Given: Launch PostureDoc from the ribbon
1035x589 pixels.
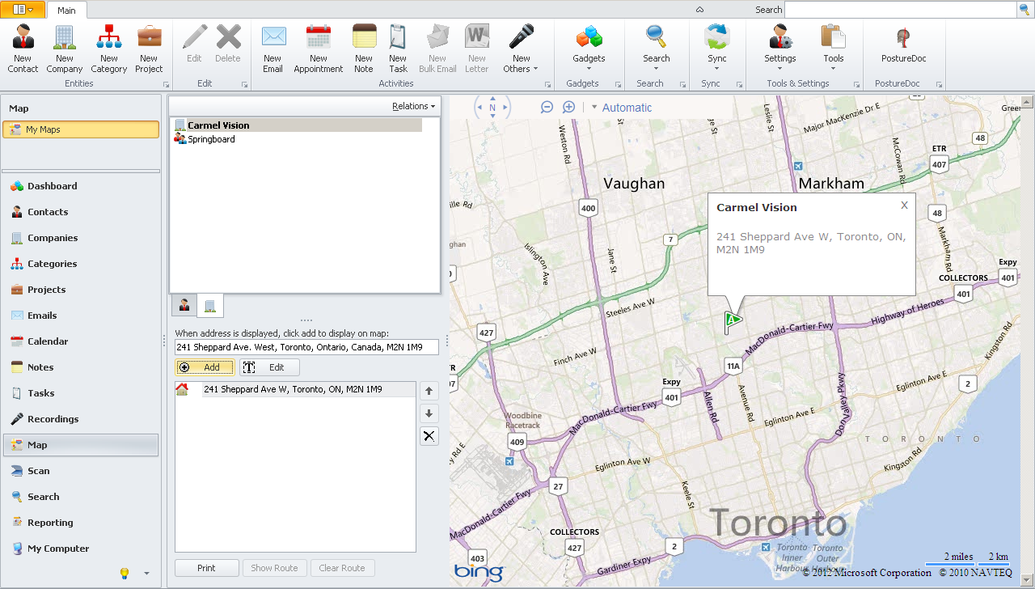Looking at the screenshot, I should tap(903, 49).
